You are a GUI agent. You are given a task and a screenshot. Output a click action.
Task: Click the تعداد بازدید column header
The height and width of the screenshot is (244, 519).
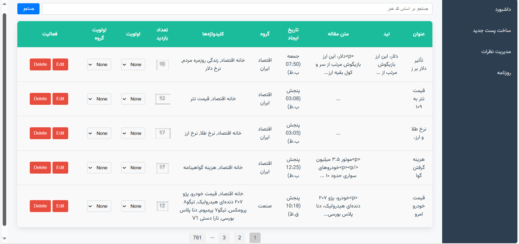[x=162, y=34]
